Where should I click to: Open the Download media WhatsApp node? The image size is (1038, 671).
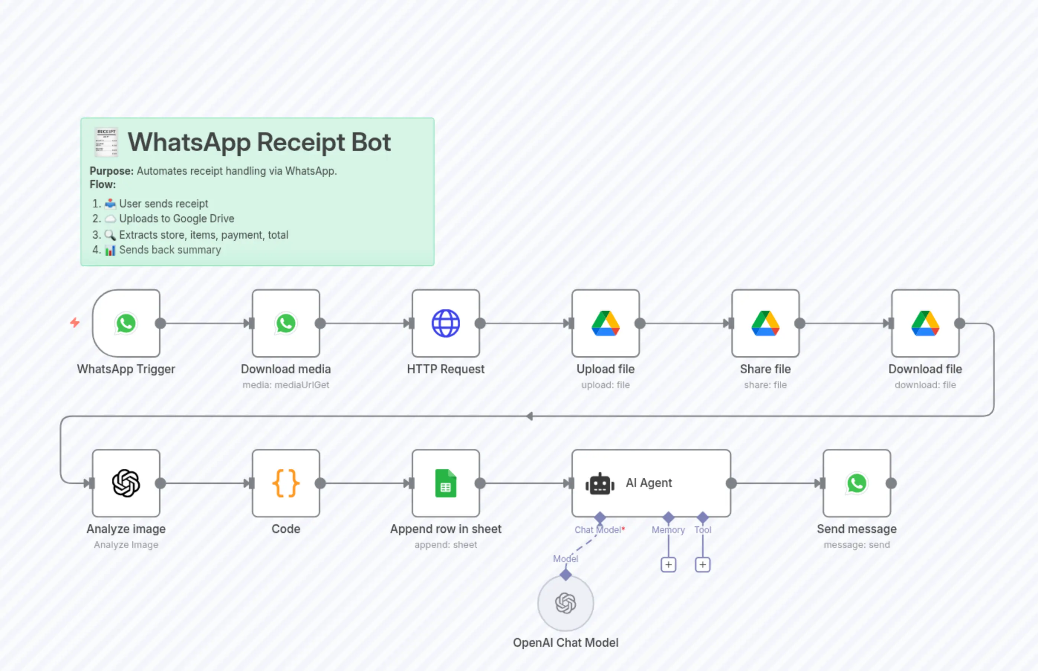coord(285,323)
